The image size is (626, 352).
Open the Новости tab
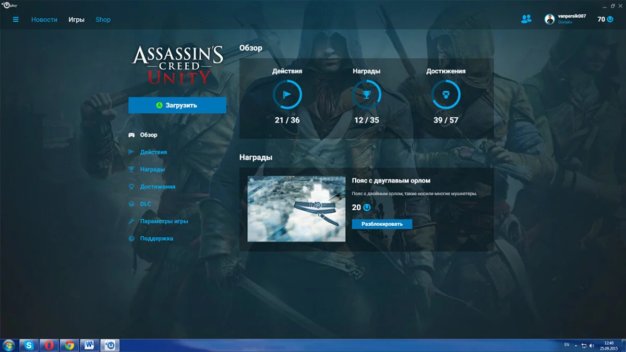tap(44, 19)
